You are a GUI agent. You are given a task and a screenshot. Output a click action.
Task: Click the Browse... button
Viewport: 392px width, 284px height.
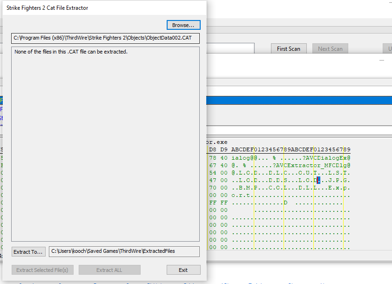[183, 25]
